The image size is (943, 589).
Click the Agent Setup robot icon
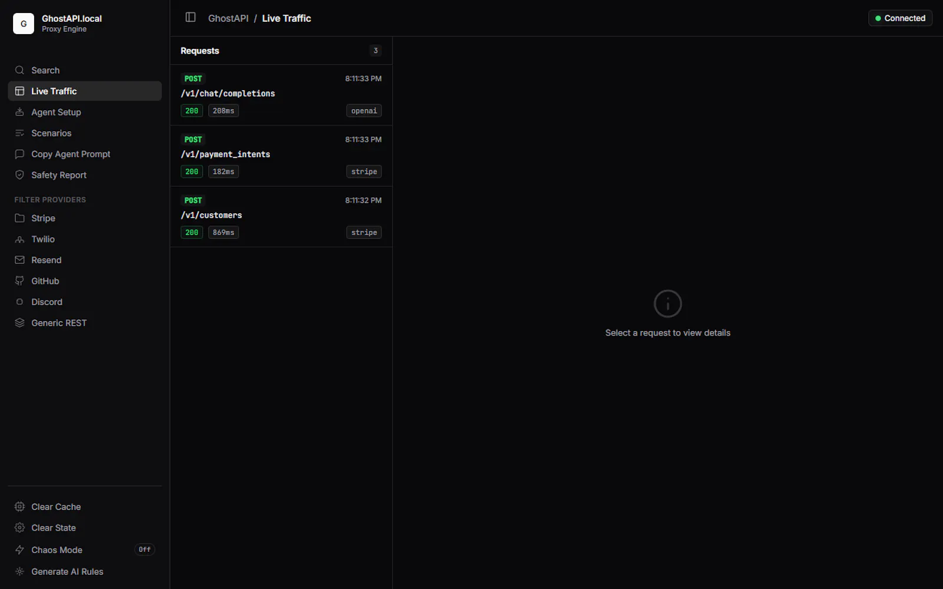coord(19,112)
